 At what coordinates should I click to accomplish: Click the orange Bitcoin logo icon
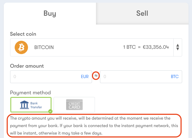tap(21, 47)
